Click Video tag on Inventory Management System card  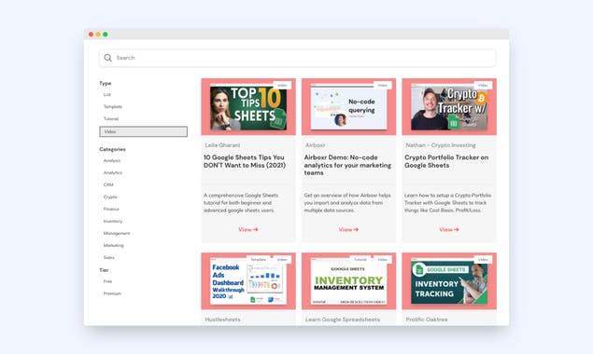382,260
